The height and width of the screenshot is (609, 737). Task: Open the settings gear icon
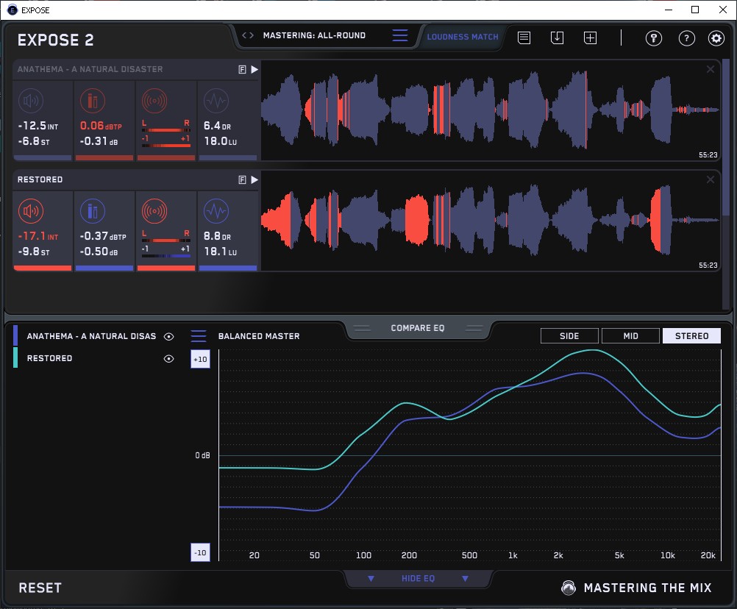tap(716, 38)
